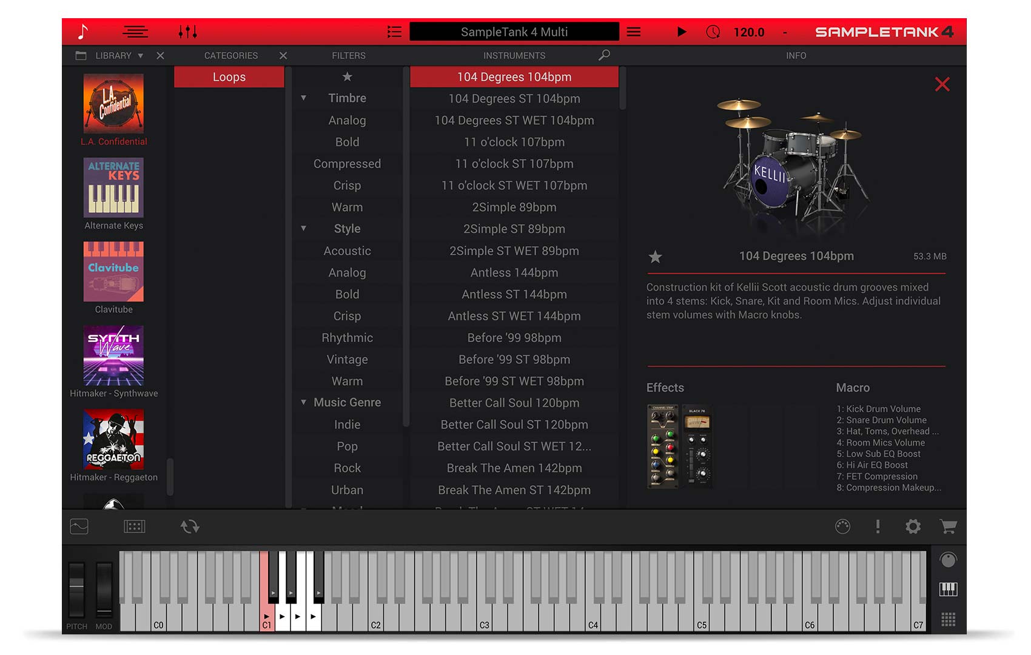Click the Alternate Keys library thumbnail

click(x=113, y=188)
